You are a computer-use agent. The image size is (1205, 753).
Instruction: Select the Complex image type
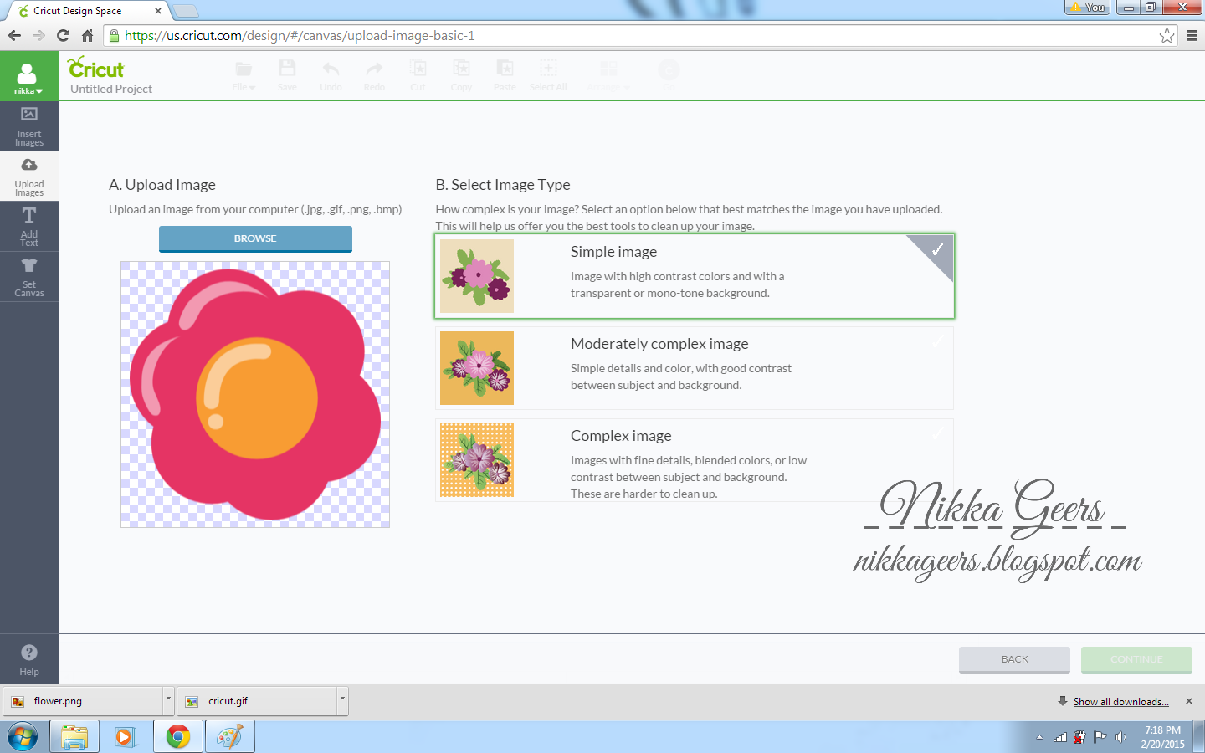[695, 460]
